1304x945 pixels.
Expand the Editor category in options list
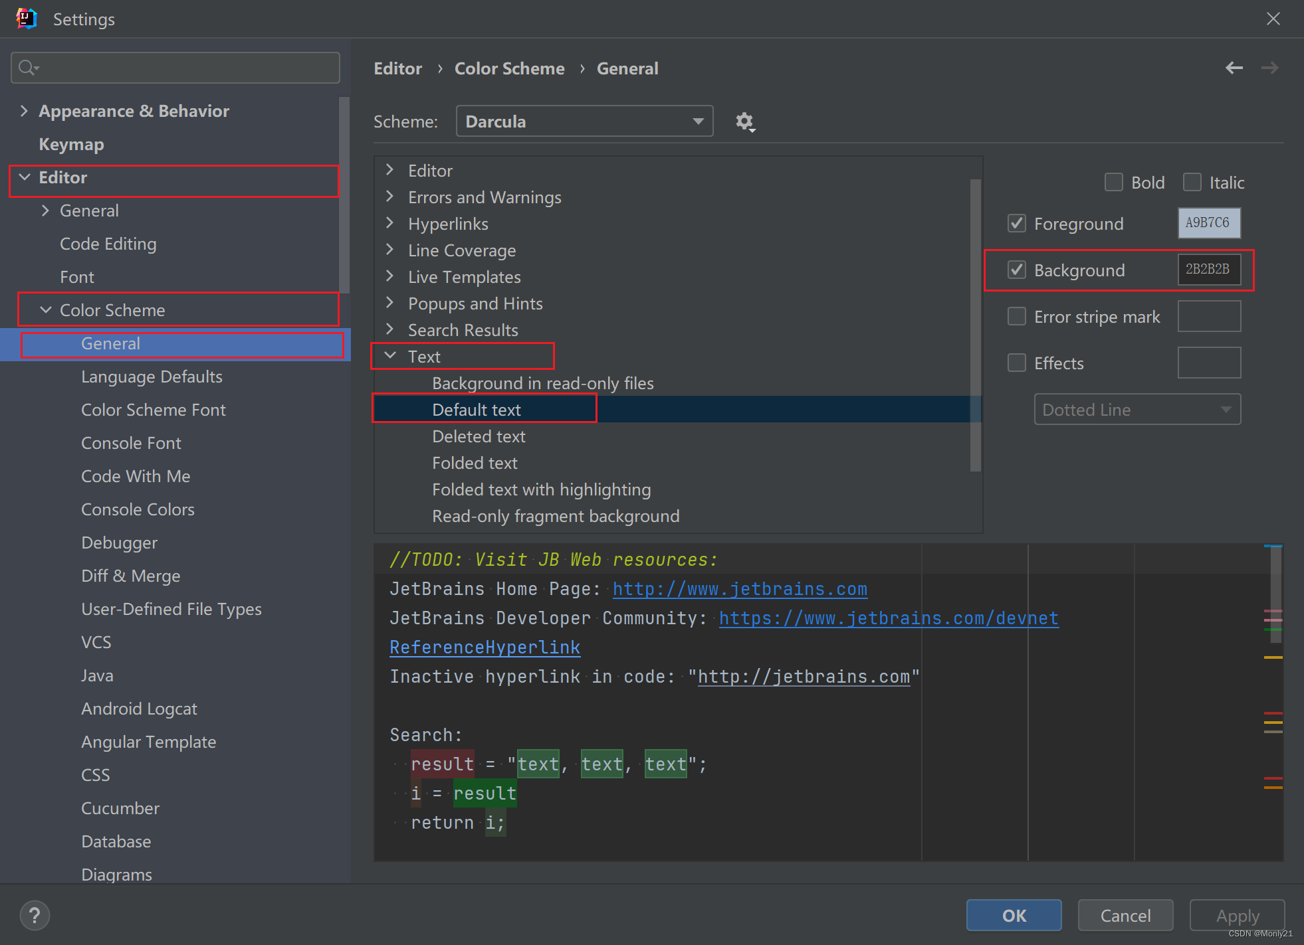click(390, 170)
